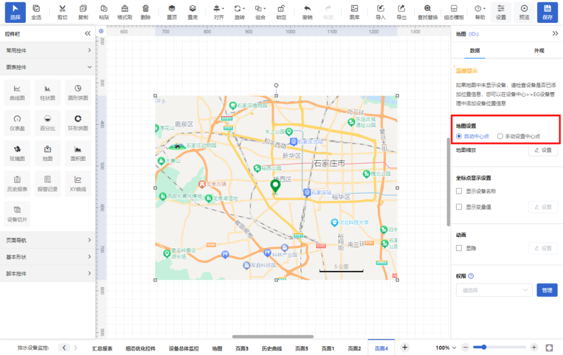Add a 曲线图 line chart widget
Screen dimensions: 563x355
point(17,93)
